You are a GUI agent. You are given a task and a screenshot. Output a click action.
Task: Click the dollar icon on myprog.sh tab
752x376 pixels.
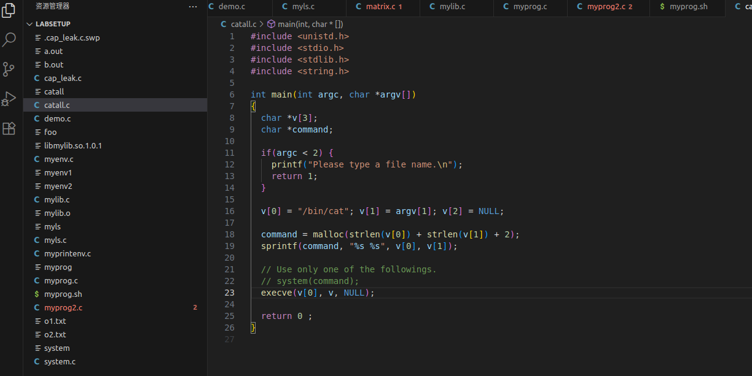click(662, 7)
